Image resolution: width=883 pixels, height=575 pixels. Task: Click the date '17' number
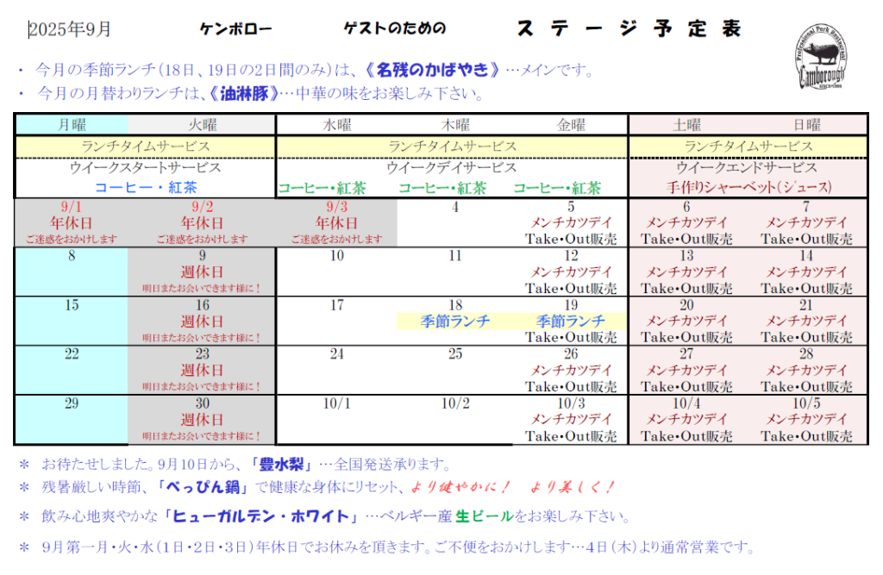[x=337, y=305]
